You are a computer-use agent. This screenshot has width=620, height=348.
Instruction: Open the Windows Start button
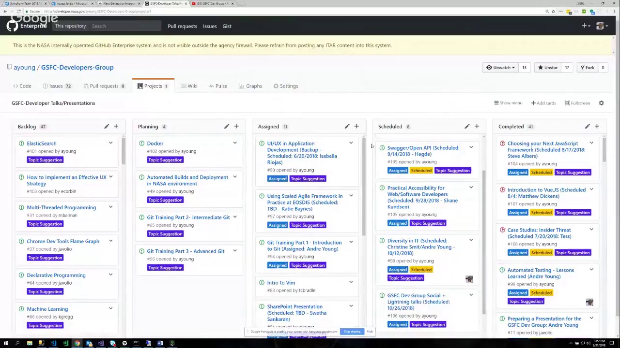tap(5, 343)
